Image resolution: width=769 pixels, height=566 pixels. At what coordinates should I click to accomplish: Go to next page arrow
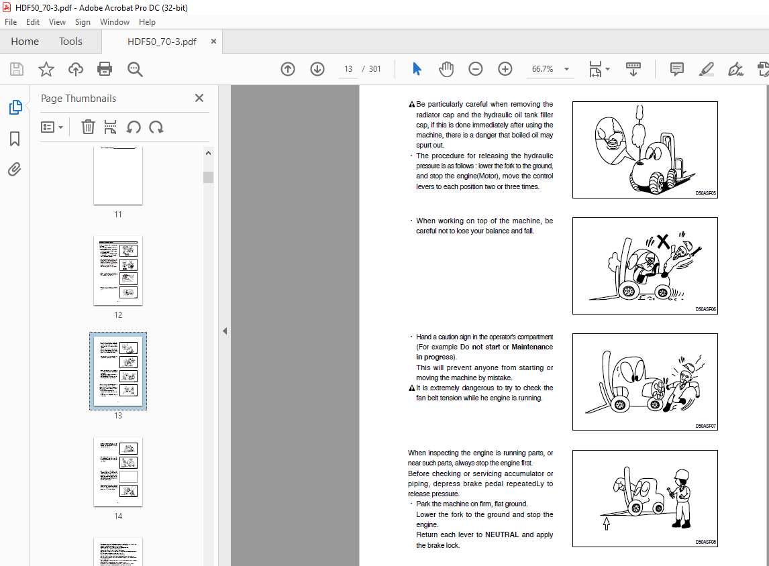(317, 69)
